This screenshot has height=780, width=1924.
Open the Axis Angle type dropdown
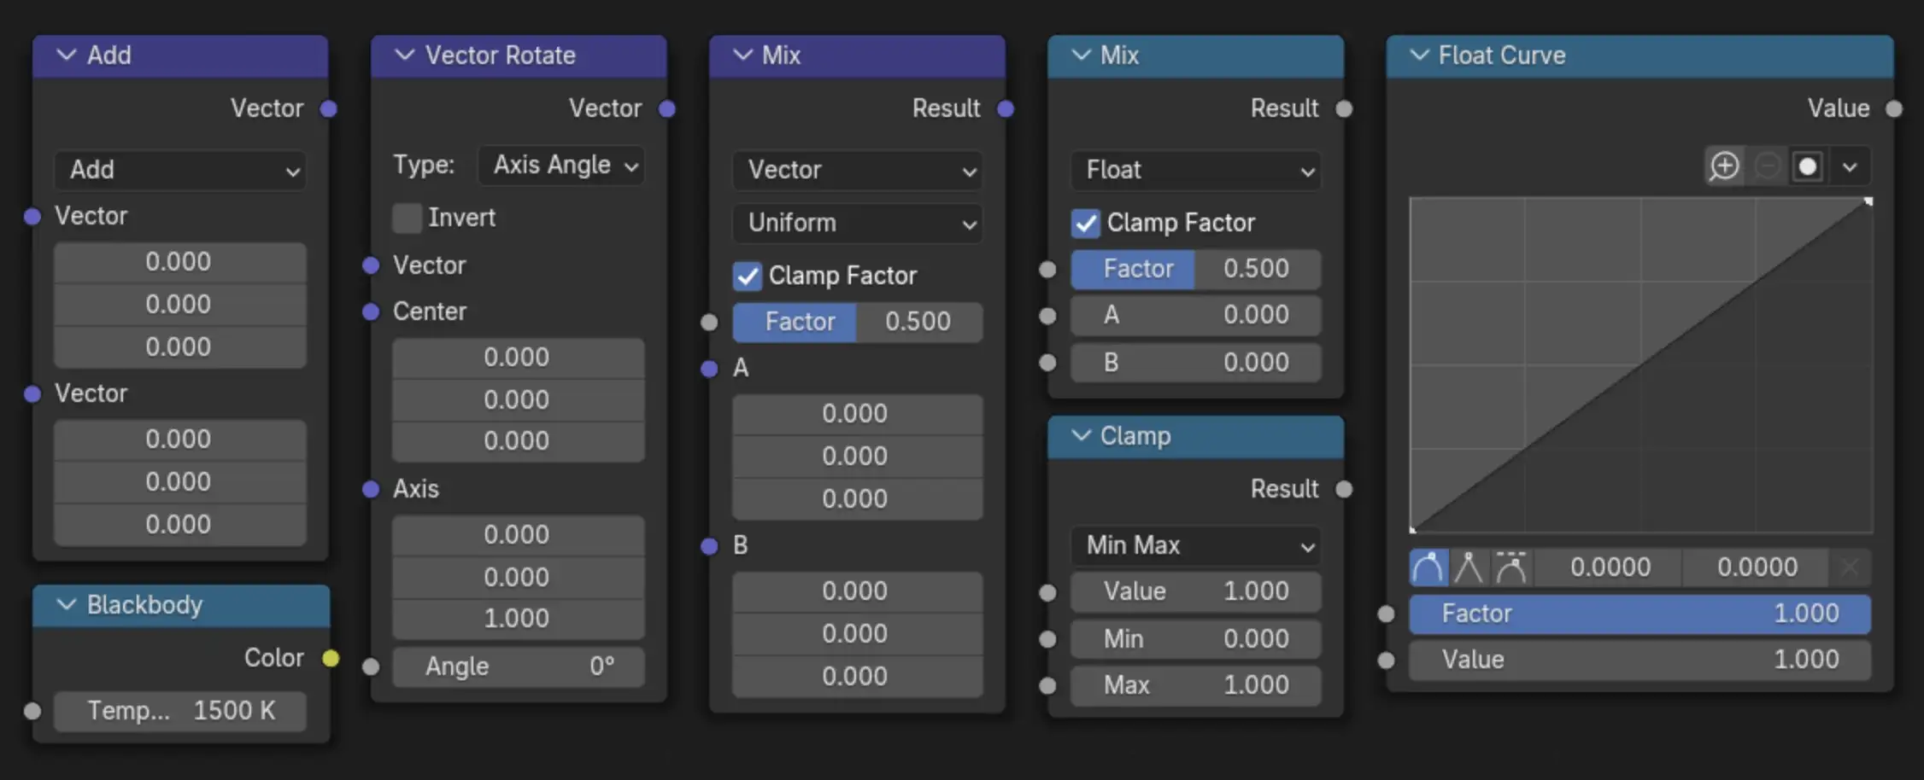[560, 165]
